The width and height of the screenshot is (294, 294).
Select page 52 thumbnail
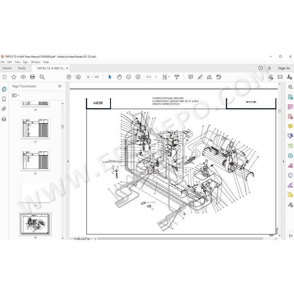[35, 160]
